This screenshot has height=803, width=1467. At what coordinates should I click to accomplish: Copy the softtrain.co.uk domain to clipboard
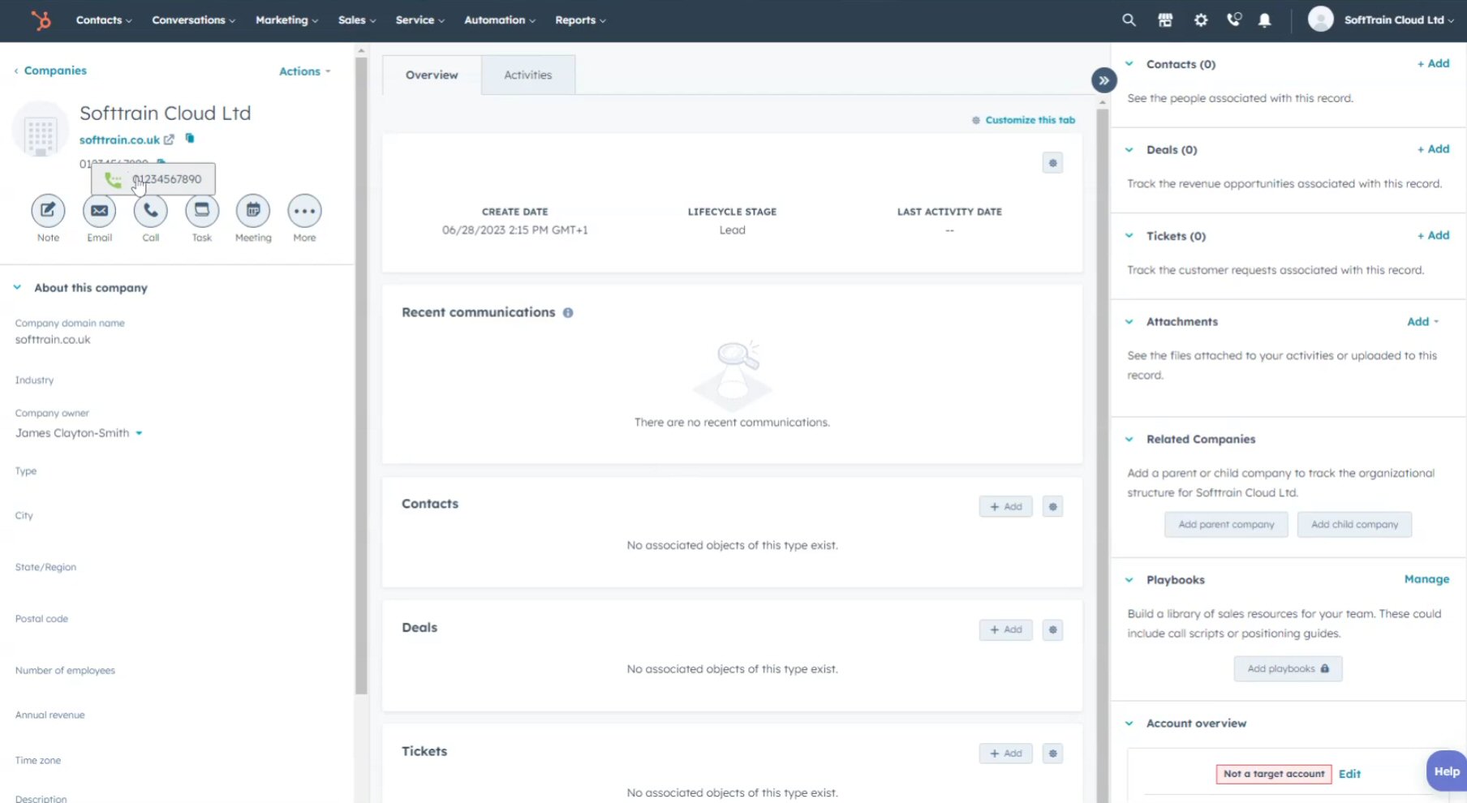(190, 139)
